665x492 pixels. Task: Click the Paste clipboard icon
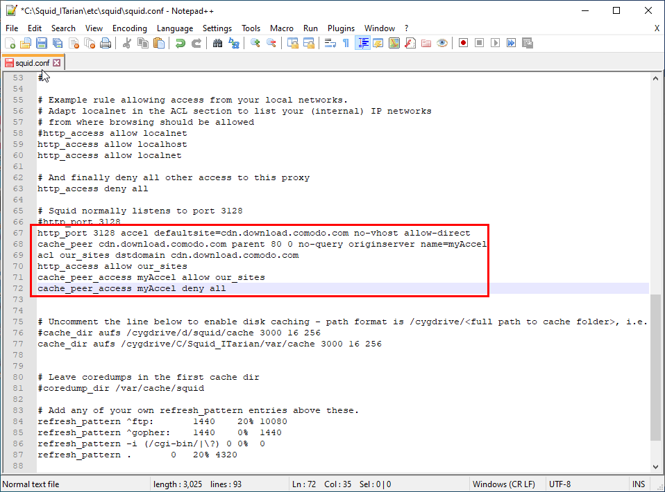pyautogui.click(x=159, y=43)
